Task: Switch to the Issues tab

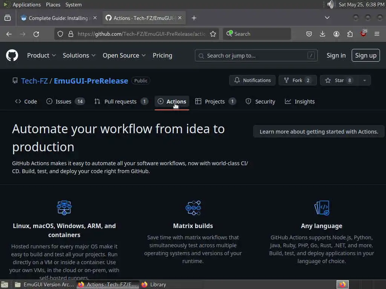Action: point(66,102)
